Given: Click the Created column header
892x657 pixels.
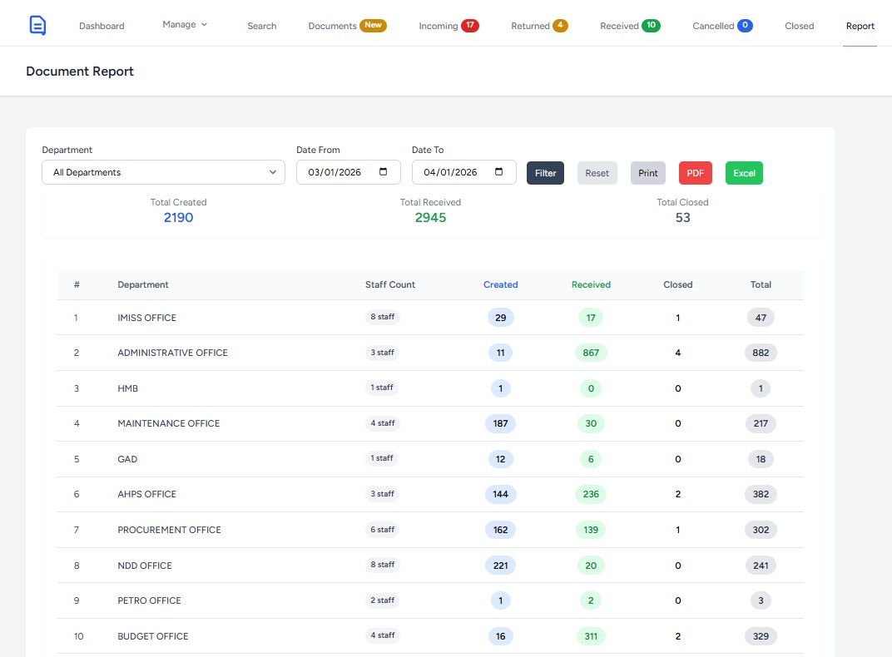Looking at the screenshot, I should pyautogui.click(x=501, y=284).
